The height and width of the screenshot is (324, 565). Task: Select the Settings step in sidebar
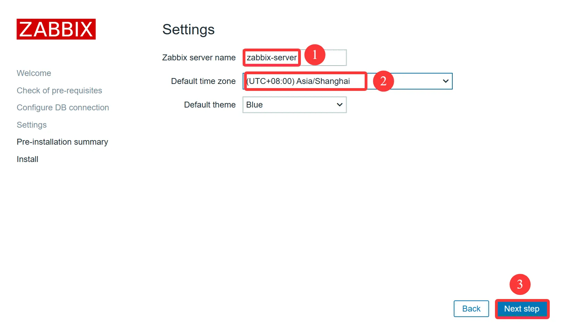pyautogui.click(x=32, y=125)
